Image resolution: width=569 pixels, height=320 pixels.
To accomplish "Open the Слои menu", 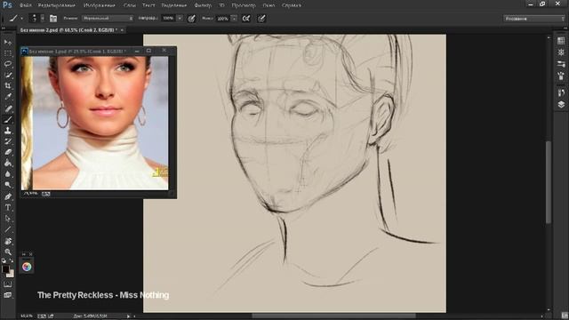I will (x=130, y=5).
